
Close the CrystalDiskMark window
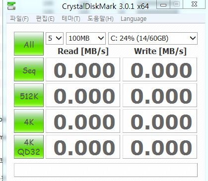194,4
